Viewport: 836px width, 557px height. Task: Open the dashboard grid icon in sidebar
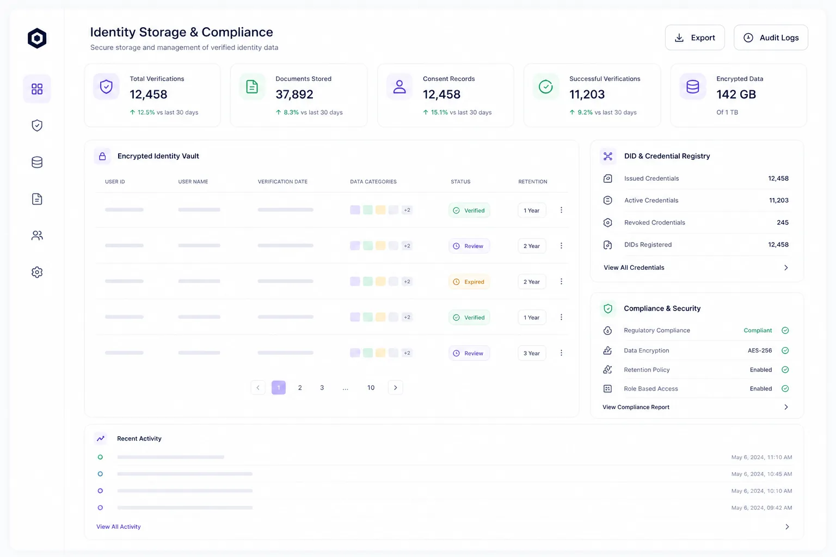point(37,89)
